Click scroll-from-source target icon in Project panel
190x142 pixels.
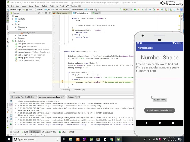click(x=39, y=13)
